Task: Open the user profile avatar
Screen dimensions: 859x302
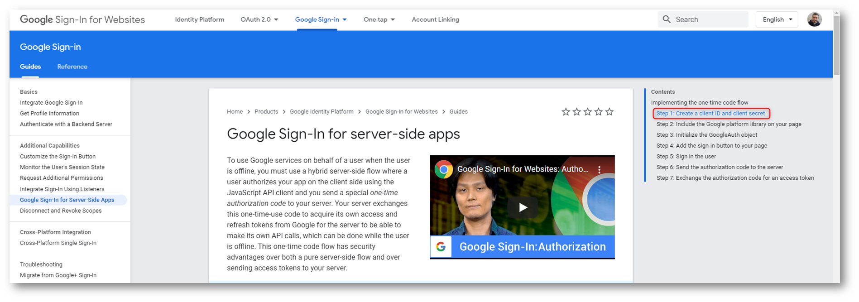Action: [x=814, y=19]
